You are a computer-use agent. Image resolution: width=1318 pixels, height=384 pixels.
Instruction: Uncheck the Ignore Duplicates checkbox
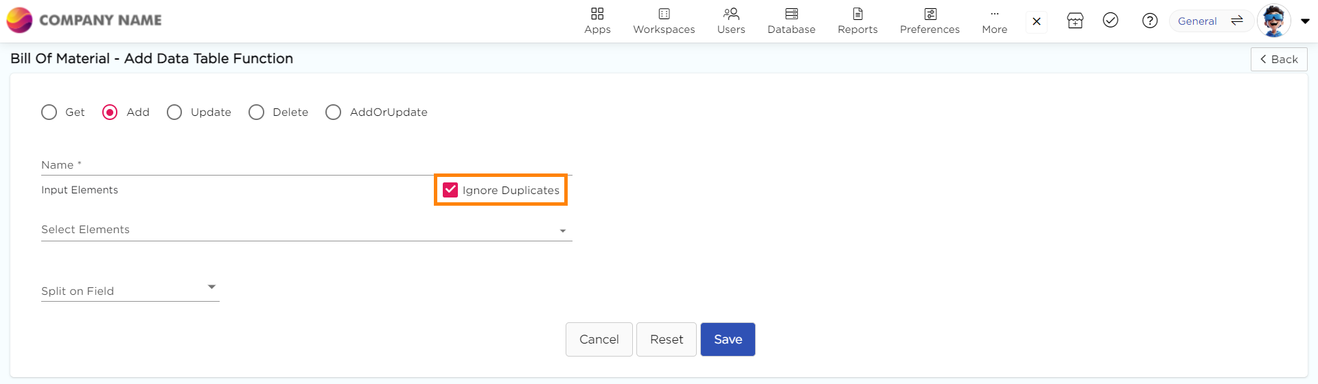pos(450,190)
